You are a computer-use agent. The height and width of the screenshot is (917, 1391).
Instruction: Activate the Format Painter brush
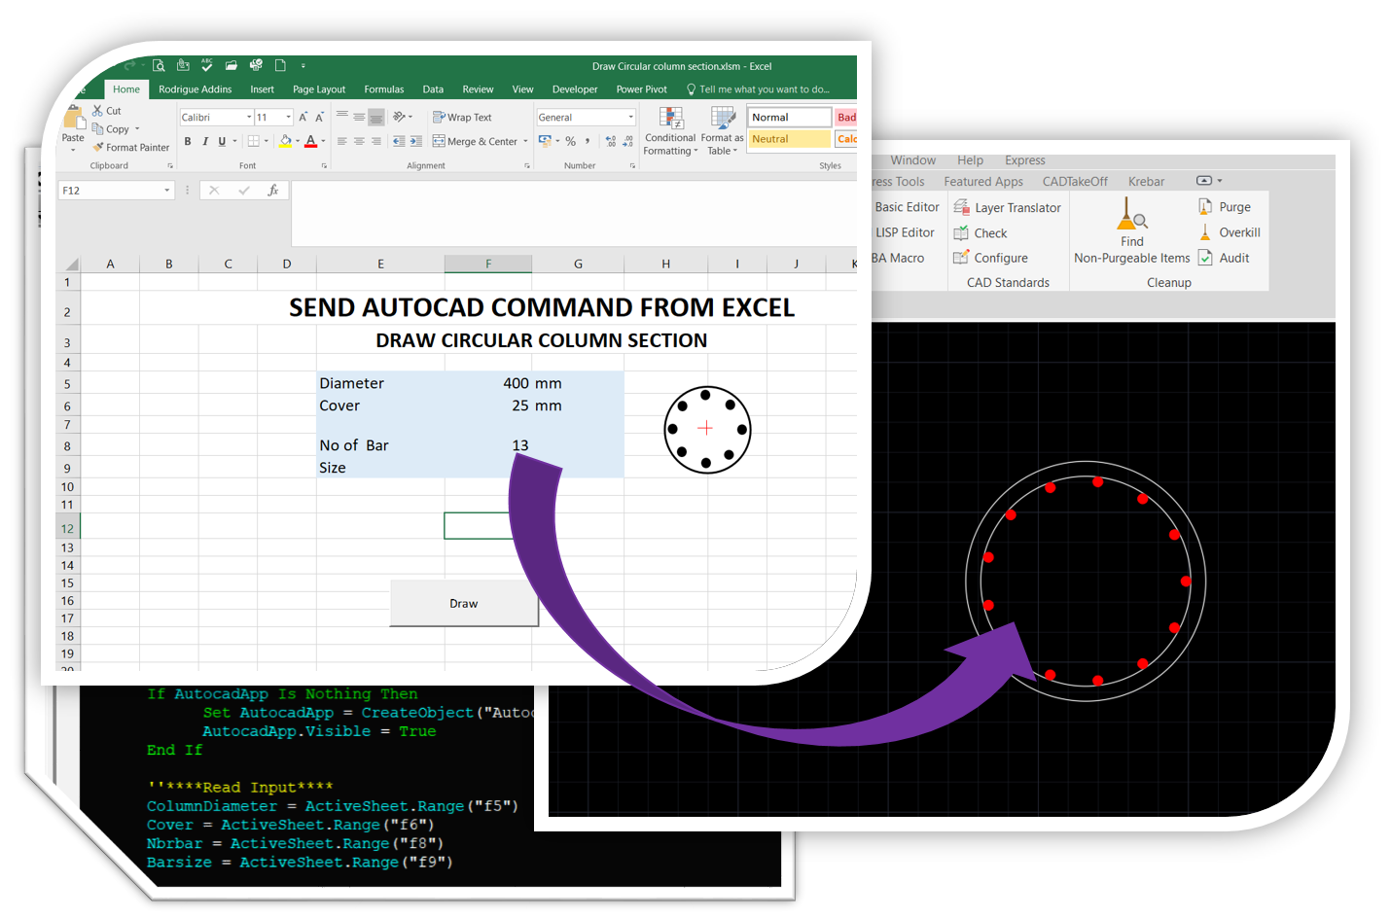(x=98, y=147)
